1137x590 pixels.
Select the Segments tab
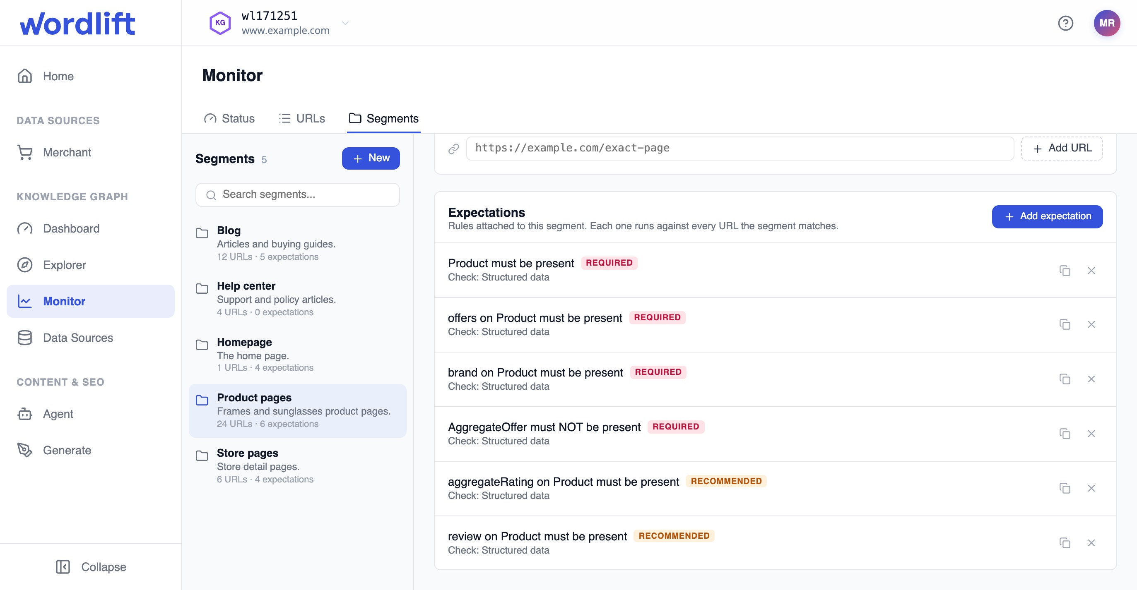(383, 119)
